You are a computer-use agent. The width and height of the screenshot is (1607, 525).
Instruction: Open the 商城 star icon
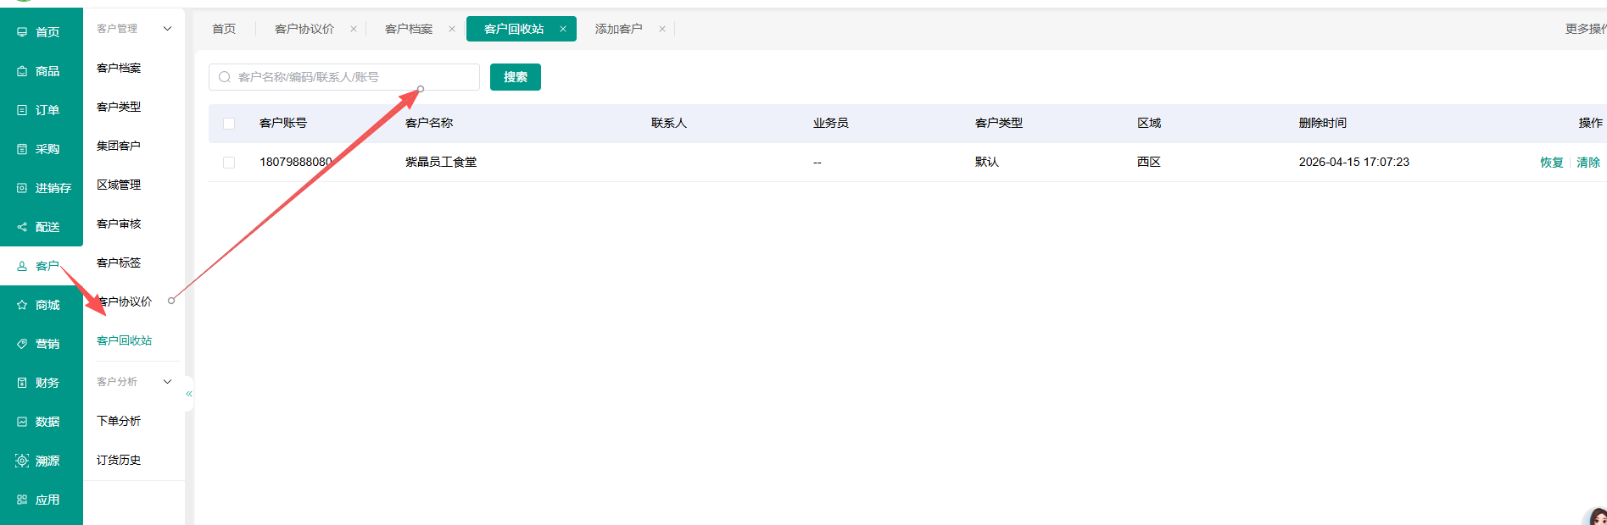pyautogui.click(x=22, y=305)
